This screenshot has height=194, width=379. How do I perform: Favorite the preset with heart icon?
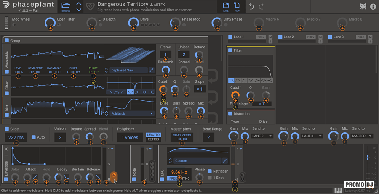pos(90,7)
